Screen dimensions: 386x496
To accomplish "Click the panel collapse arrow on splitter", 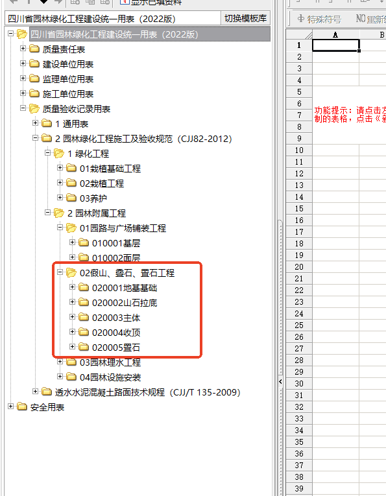I will tap(280, 382).
